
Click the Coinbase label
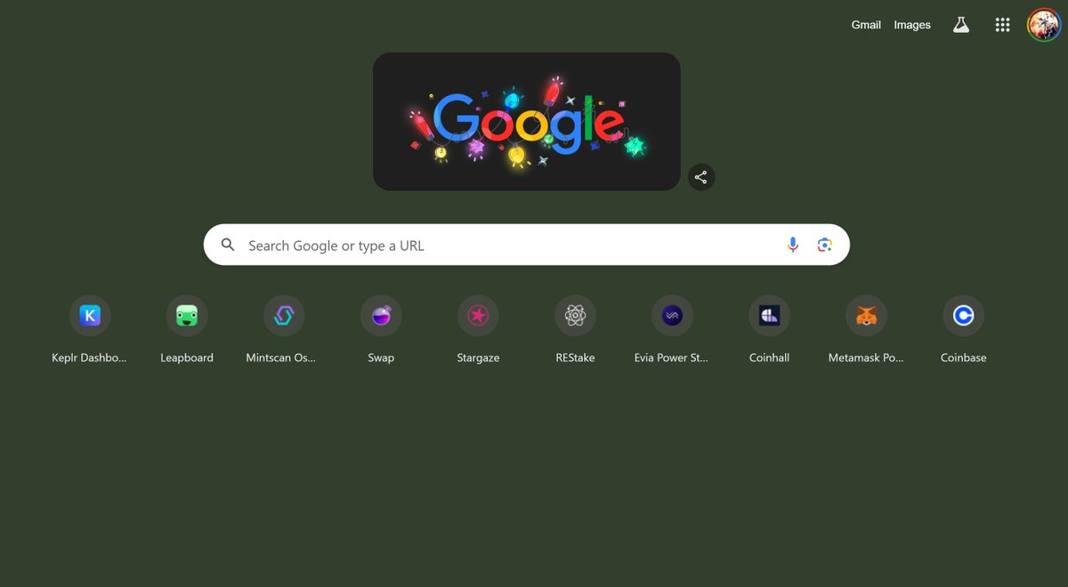pyautogui.click(x=963, y=358)
